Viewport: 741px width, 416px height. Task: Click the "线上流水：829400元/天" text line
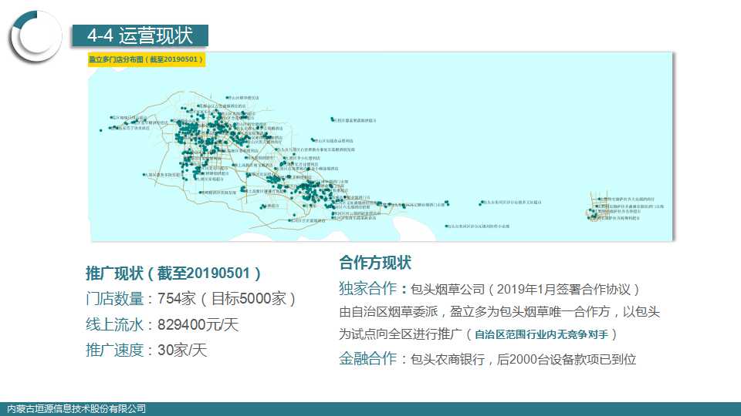point(162,324)
